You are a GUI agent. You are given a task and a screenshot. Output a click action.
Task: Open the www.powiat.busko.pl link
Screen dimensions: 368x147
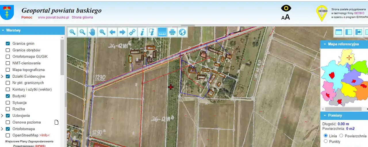[53, 17]
